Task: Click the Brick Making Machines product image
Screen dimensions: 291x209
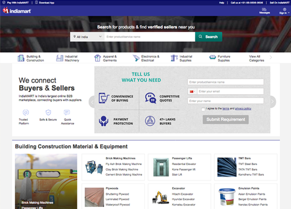Action: 94,167
